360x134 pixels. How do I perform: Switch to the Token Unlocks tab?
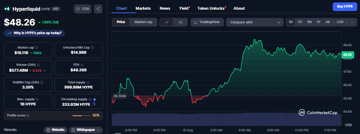211,9
